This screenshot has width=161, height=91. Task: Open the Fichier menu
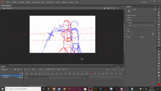(8, 2)
